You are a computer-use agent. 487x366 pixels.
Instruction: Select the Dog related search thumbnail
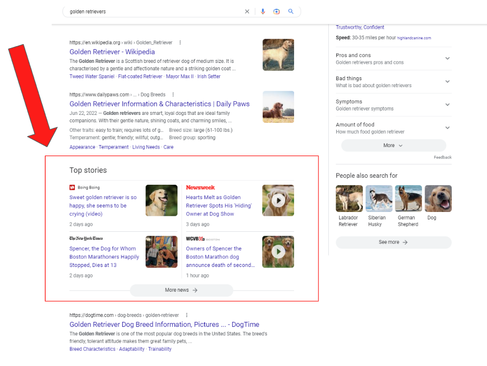pos(438,199)
